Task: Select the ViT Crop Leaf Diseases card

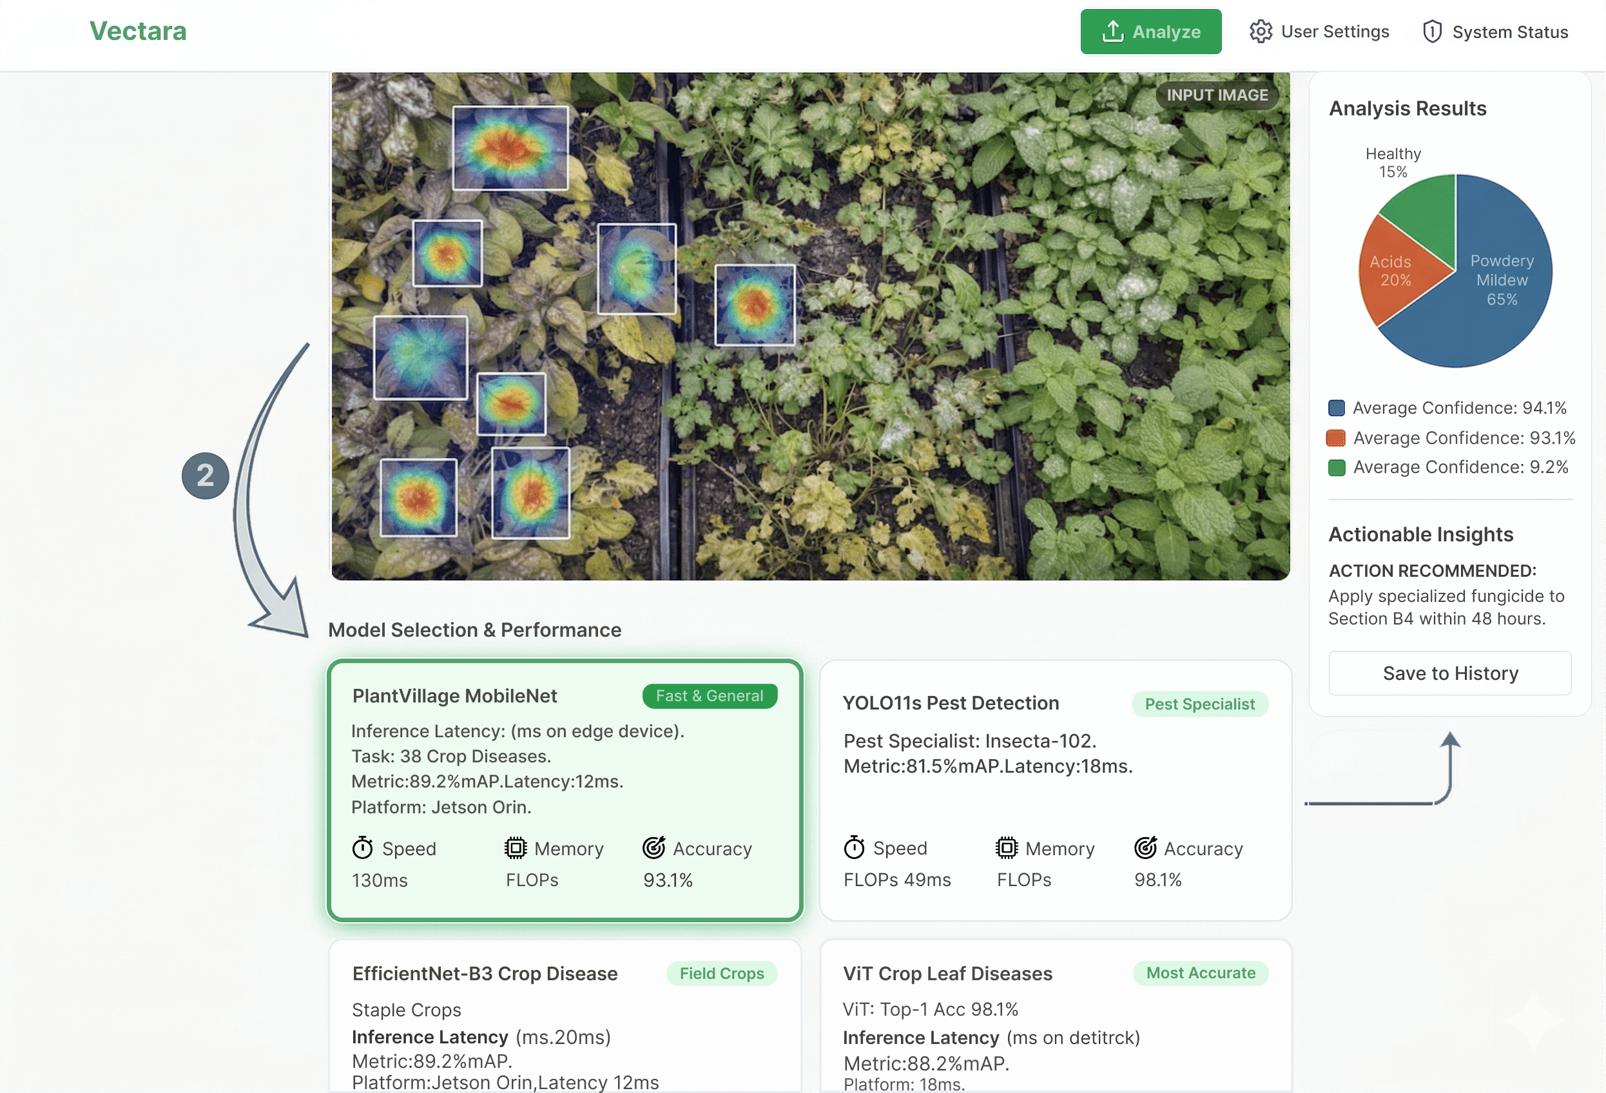Action: coord(1055,1016)
